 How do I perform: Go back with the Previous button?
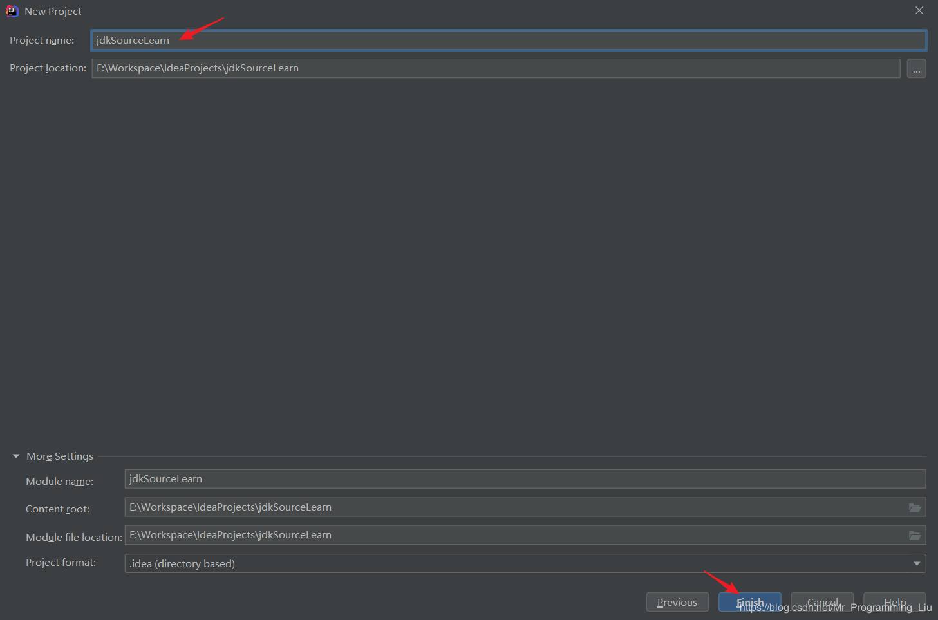(x=677, y=602)
